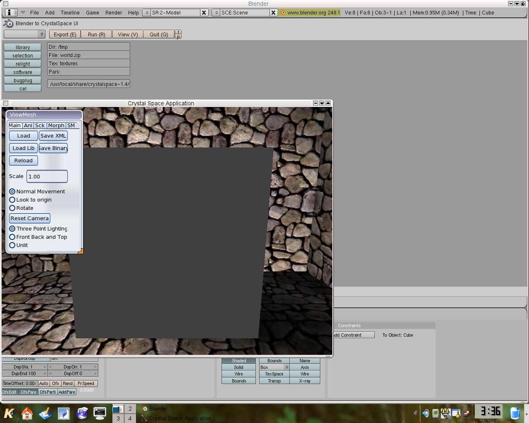Edit the File: world.zip field
Viewport: 529px width, 423px height.
coord(88,55)
